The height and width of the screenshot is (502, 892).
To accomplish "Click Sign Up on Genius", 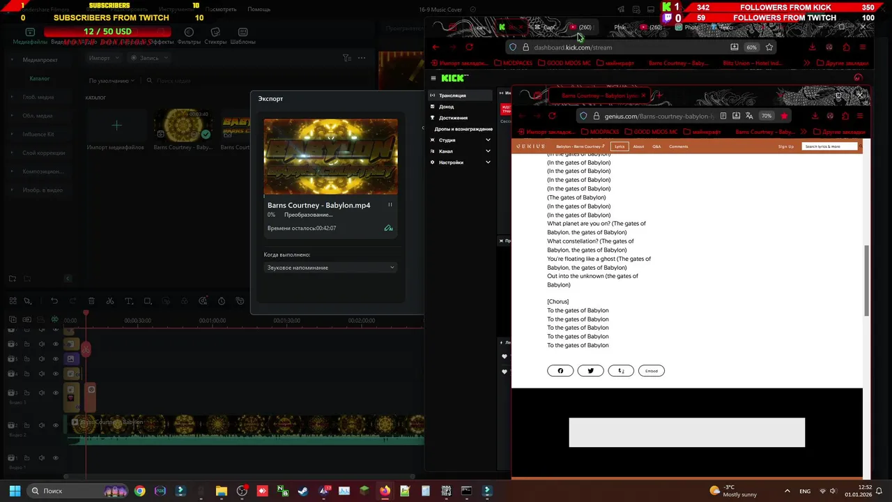I will click(x=786, y=146).
